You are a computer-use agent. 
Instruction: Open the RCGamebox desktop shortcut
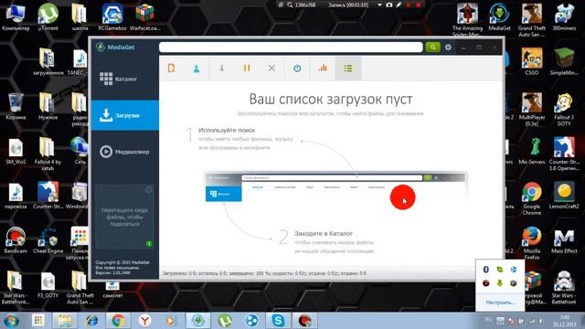coord(112,16)
